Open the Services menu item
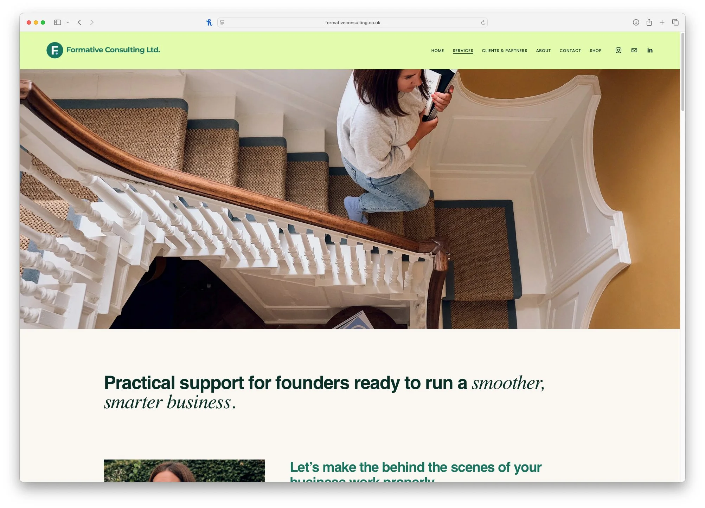 (463, 51)
